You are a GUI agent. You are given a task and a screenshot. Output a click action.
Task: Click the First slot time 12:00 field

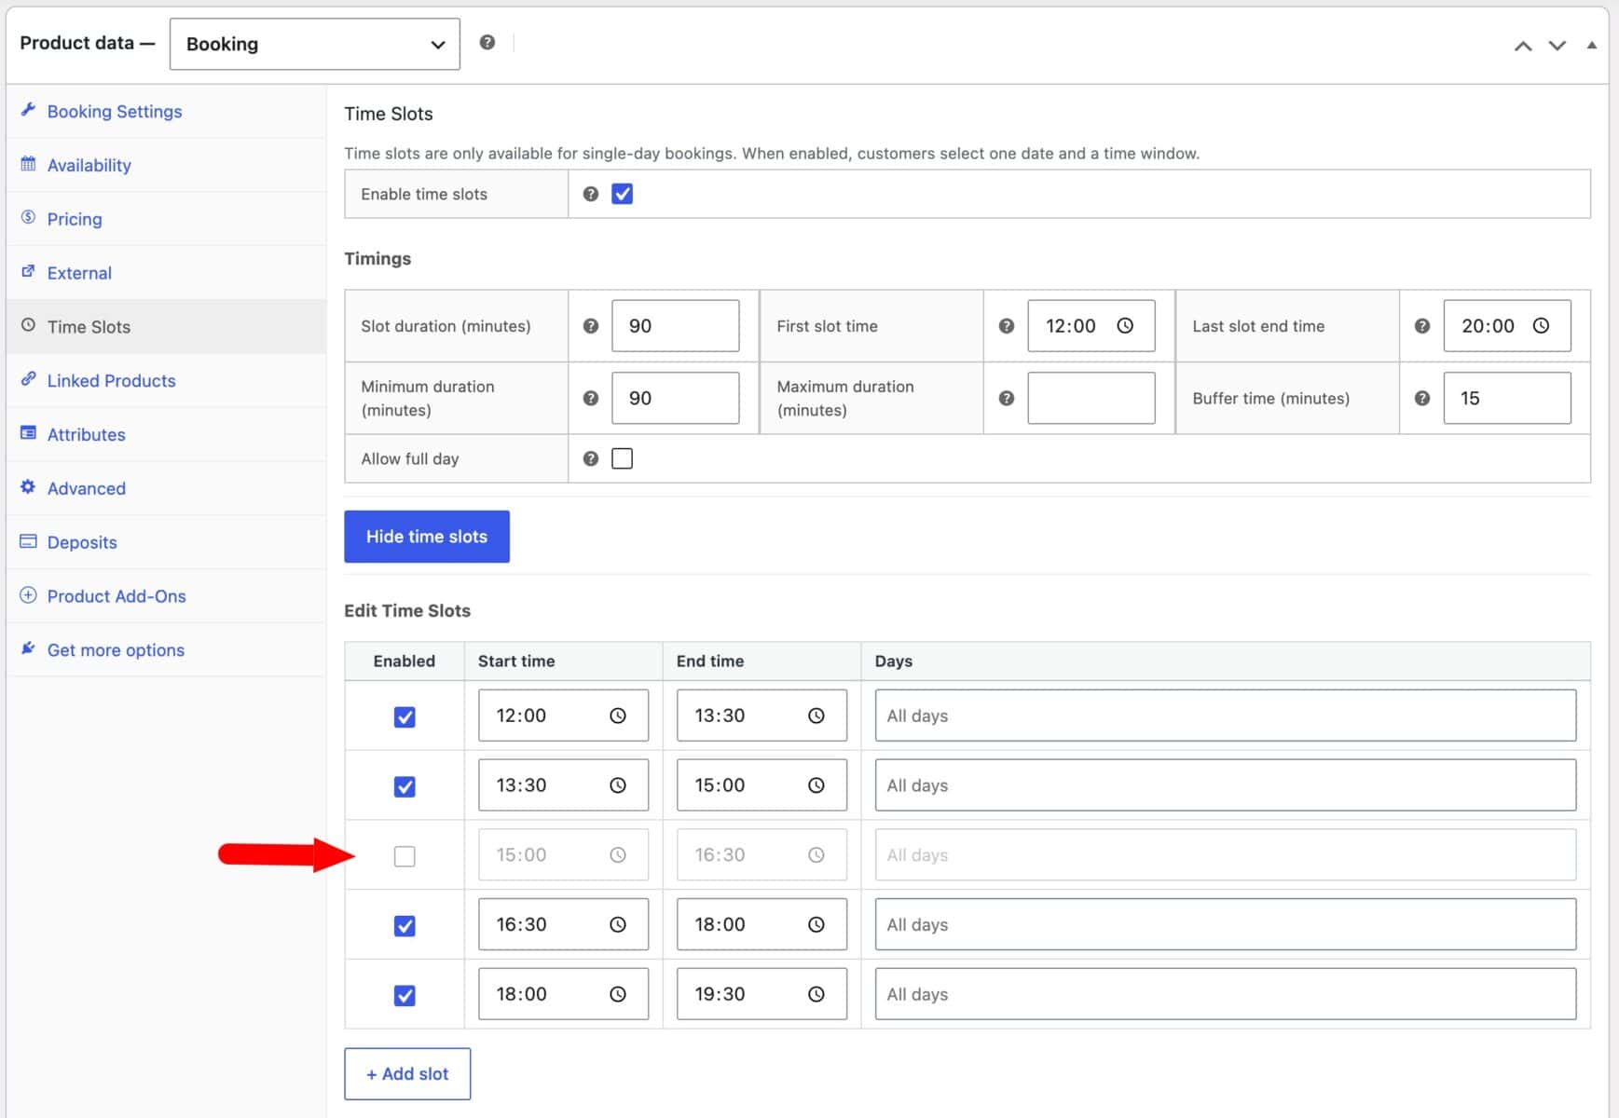pyautogui.click(x=1091, y=326)
